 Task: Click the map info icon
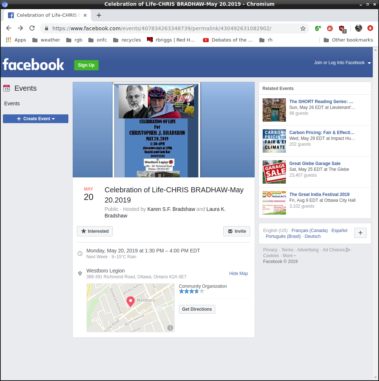[170, 328]
